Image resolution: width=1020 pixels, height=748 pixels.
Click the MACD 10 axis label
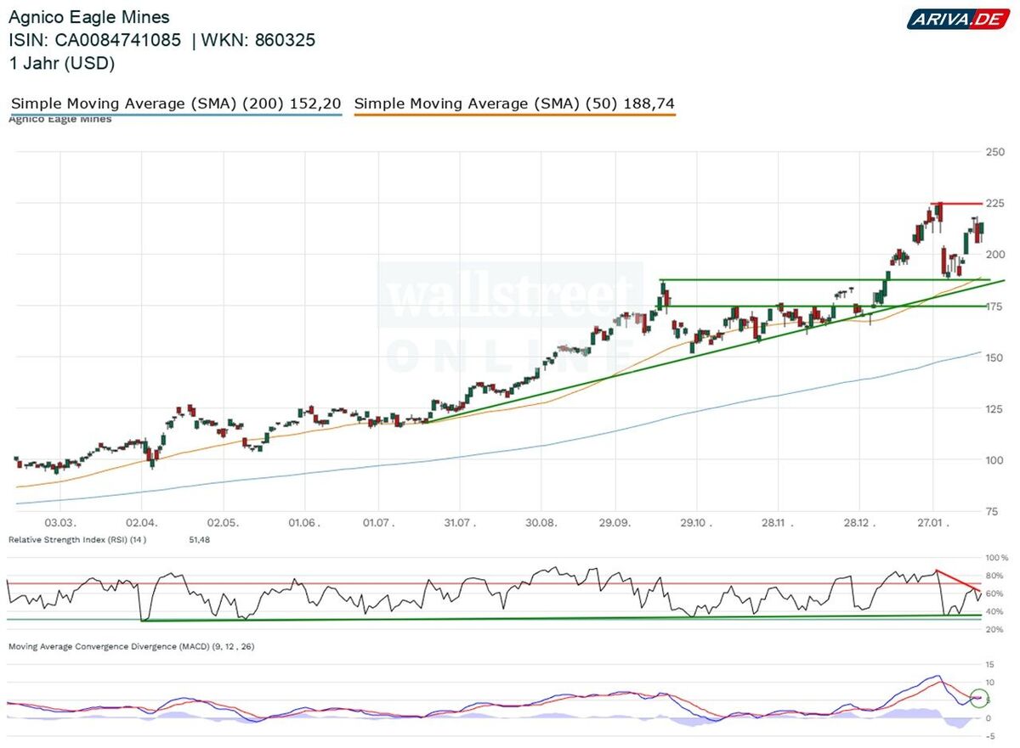click(x=990, y=683)
